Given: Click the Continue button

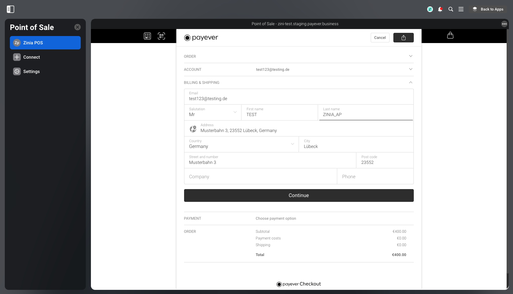Looking at the screenshot, I should click(x=299, y=195).
